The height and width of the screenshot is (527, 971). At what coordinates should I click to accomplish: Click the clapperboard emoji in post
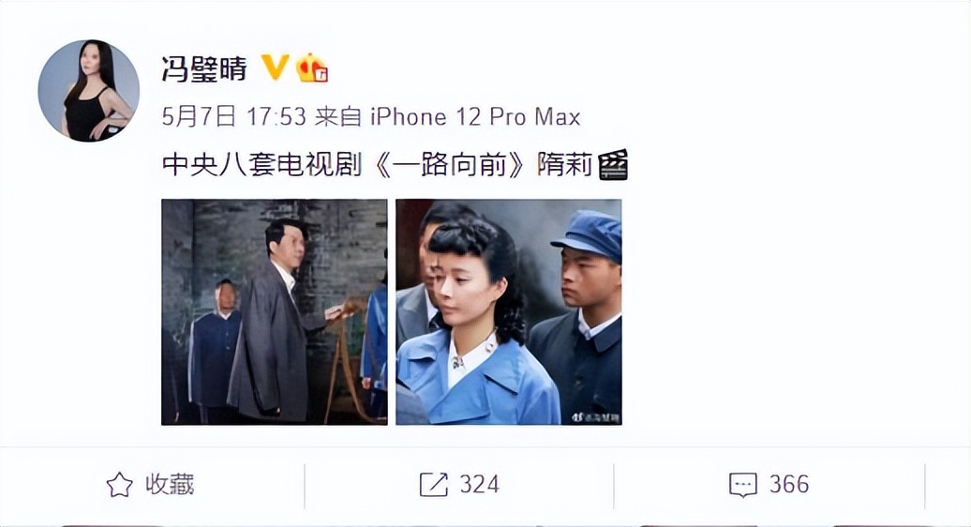613,165
